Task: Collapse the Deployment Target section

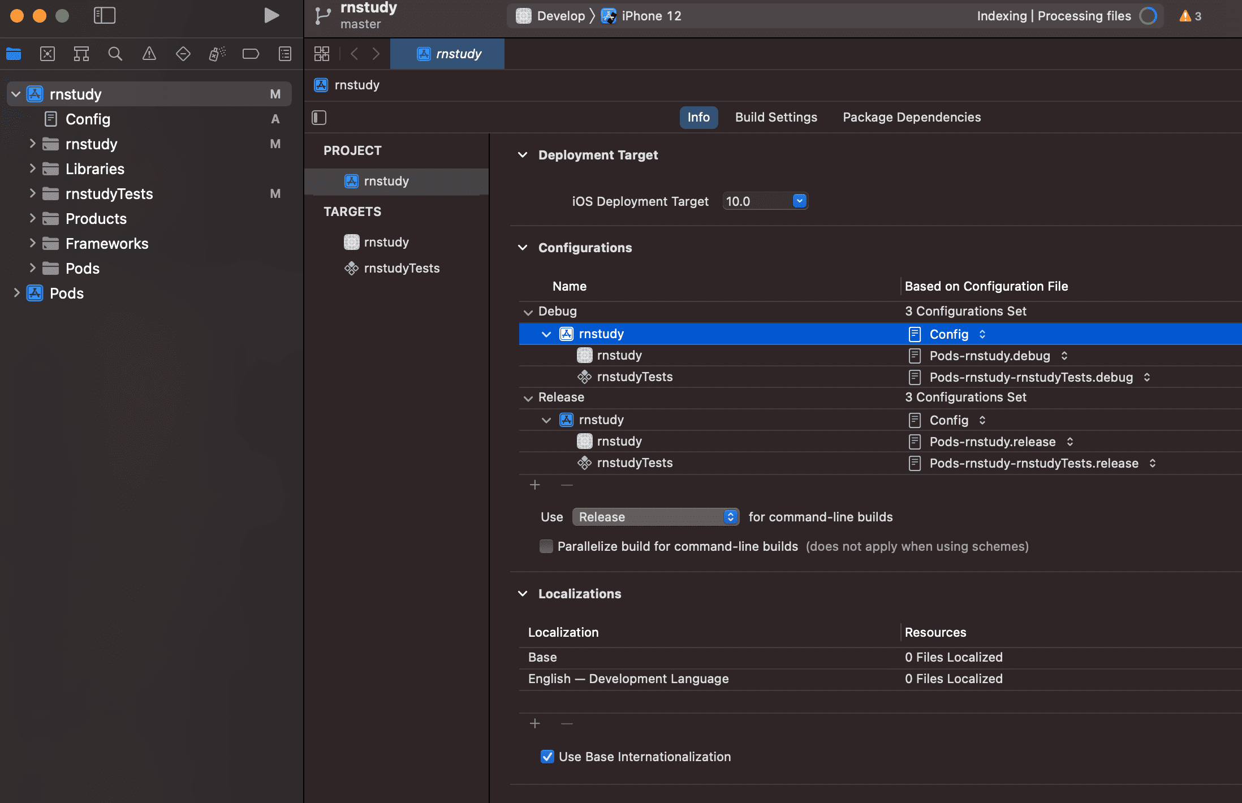Action: (523, 155)
